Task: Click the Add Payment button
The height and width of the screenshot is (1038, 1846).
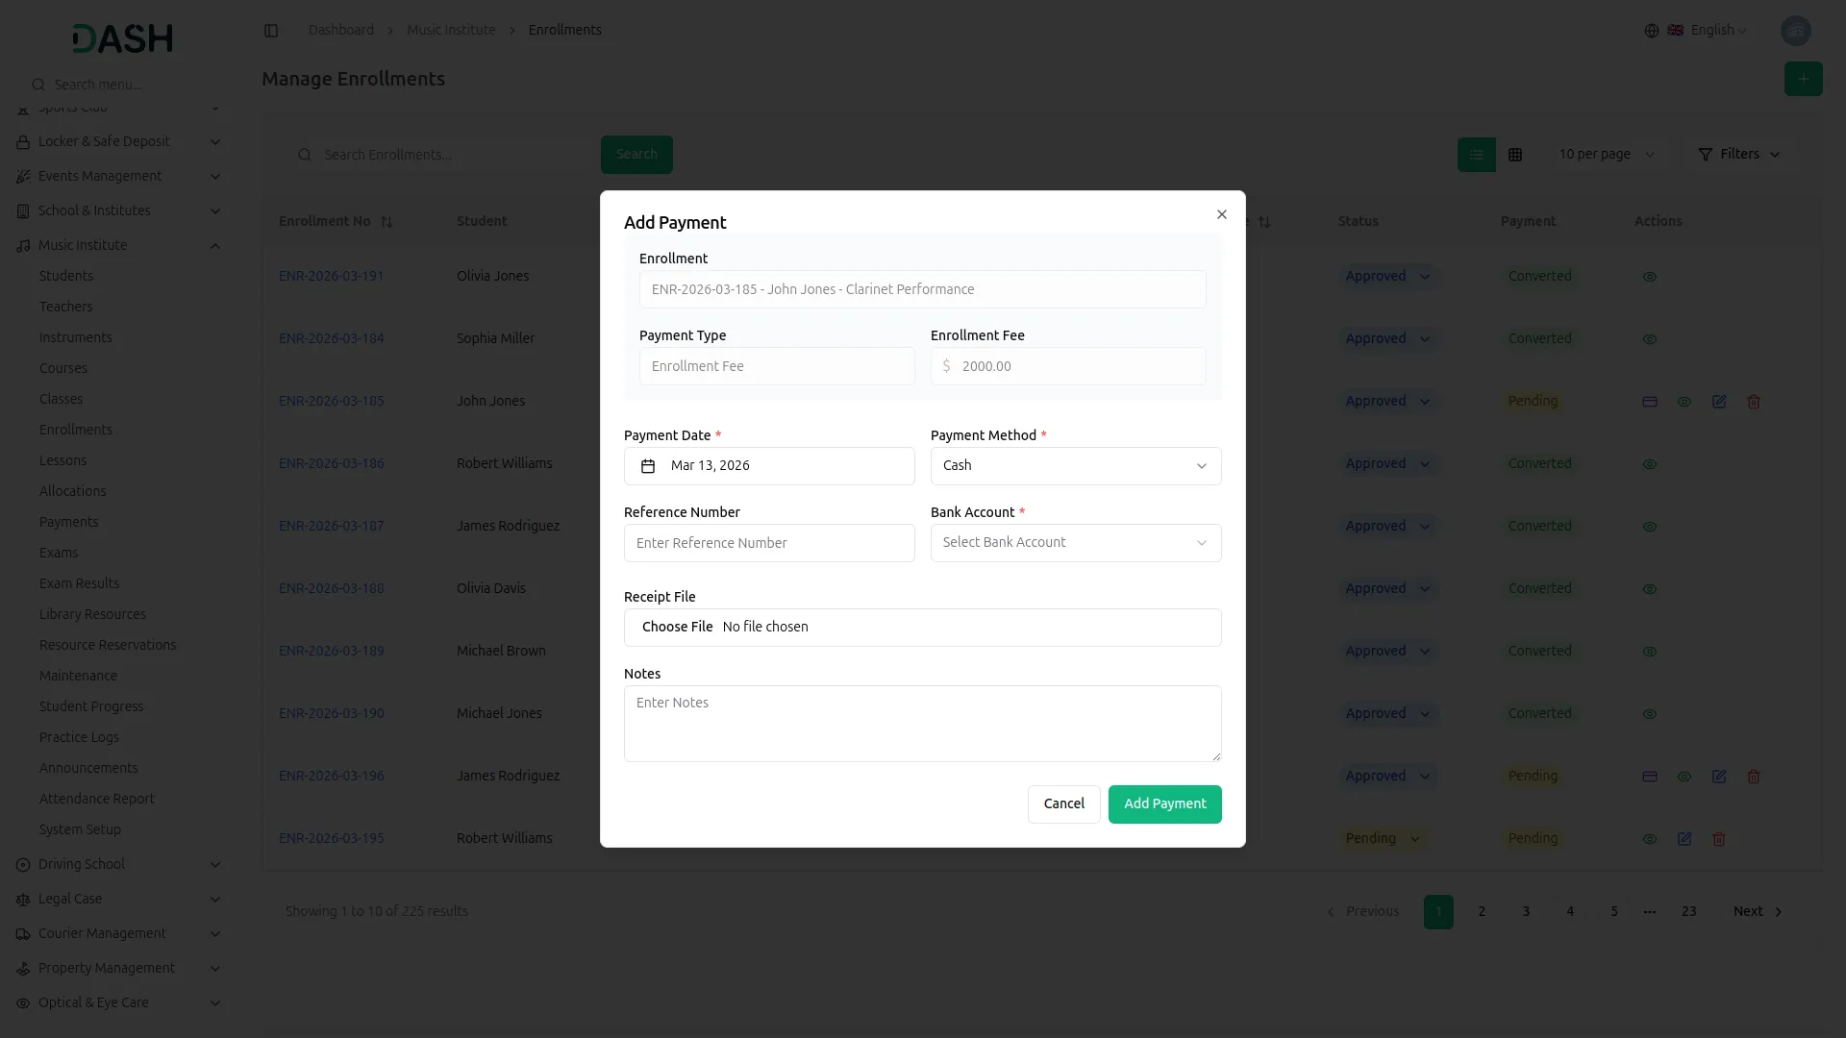Action: (x=1164, y=804)
